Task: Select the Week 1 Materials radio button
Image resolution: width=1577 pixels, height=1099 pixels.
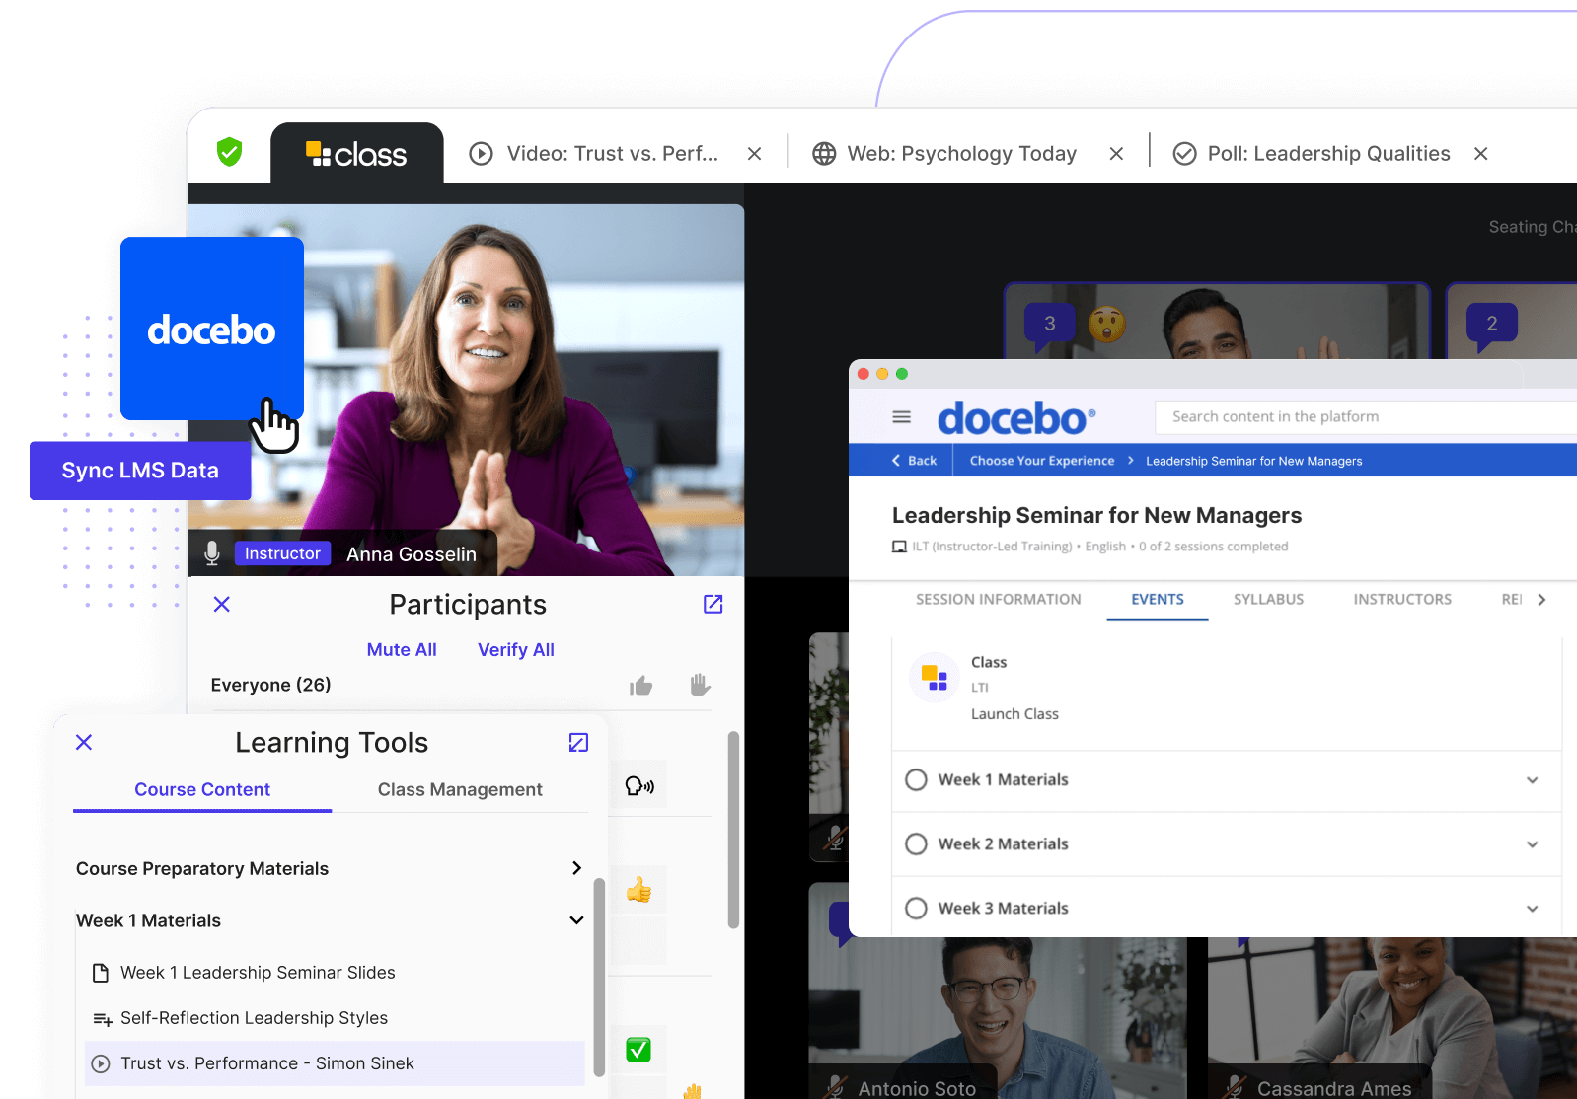Action: (x=916, y=779)
